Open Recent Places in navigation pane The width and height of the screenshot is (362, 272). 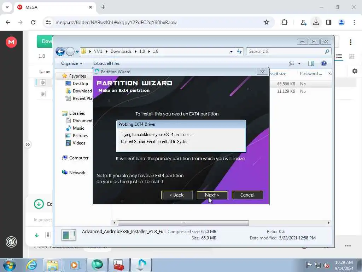pyautogui.click(x=78, y=98)
